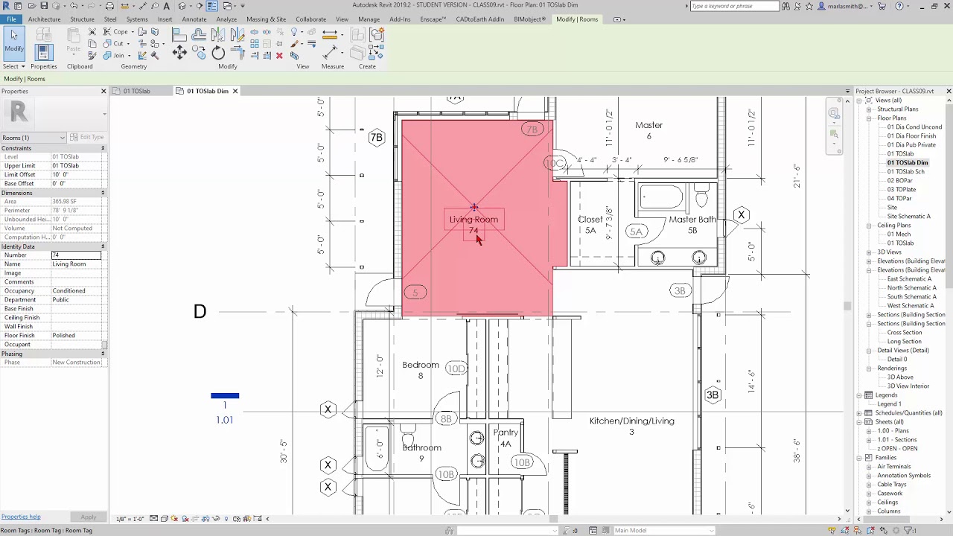Collapse the Constraints section
Image resolution: width=953 pixels, height=536 pixels.
point(103,148)
